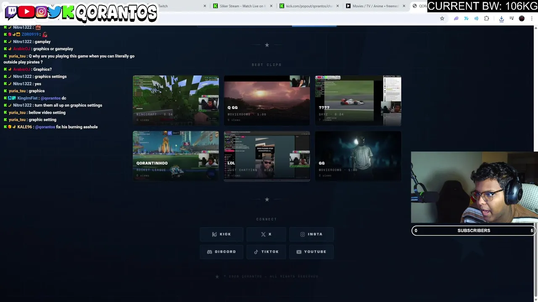Screen dimensions: 538x302
Task: Click the TikTok icon inside TikTok button
Action: coord(256,252)
